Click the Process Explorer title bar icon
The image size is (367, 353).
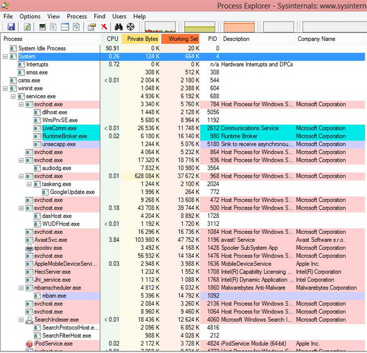[5, 5]
